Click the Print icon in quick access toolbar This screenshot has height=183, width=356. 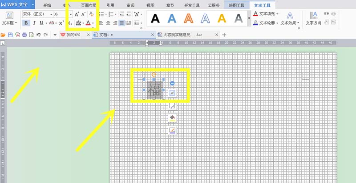point(24,35)
